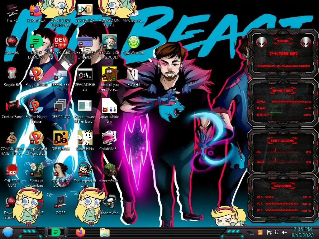Image resolution: width=319 pixels, height=239 pixels.
Task: Click the orange Java tray icon
Action: [x=260, y=232]
